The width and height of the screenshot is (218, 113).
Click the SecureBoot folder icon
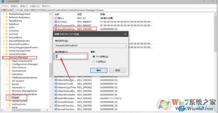(x=7, y=37)
